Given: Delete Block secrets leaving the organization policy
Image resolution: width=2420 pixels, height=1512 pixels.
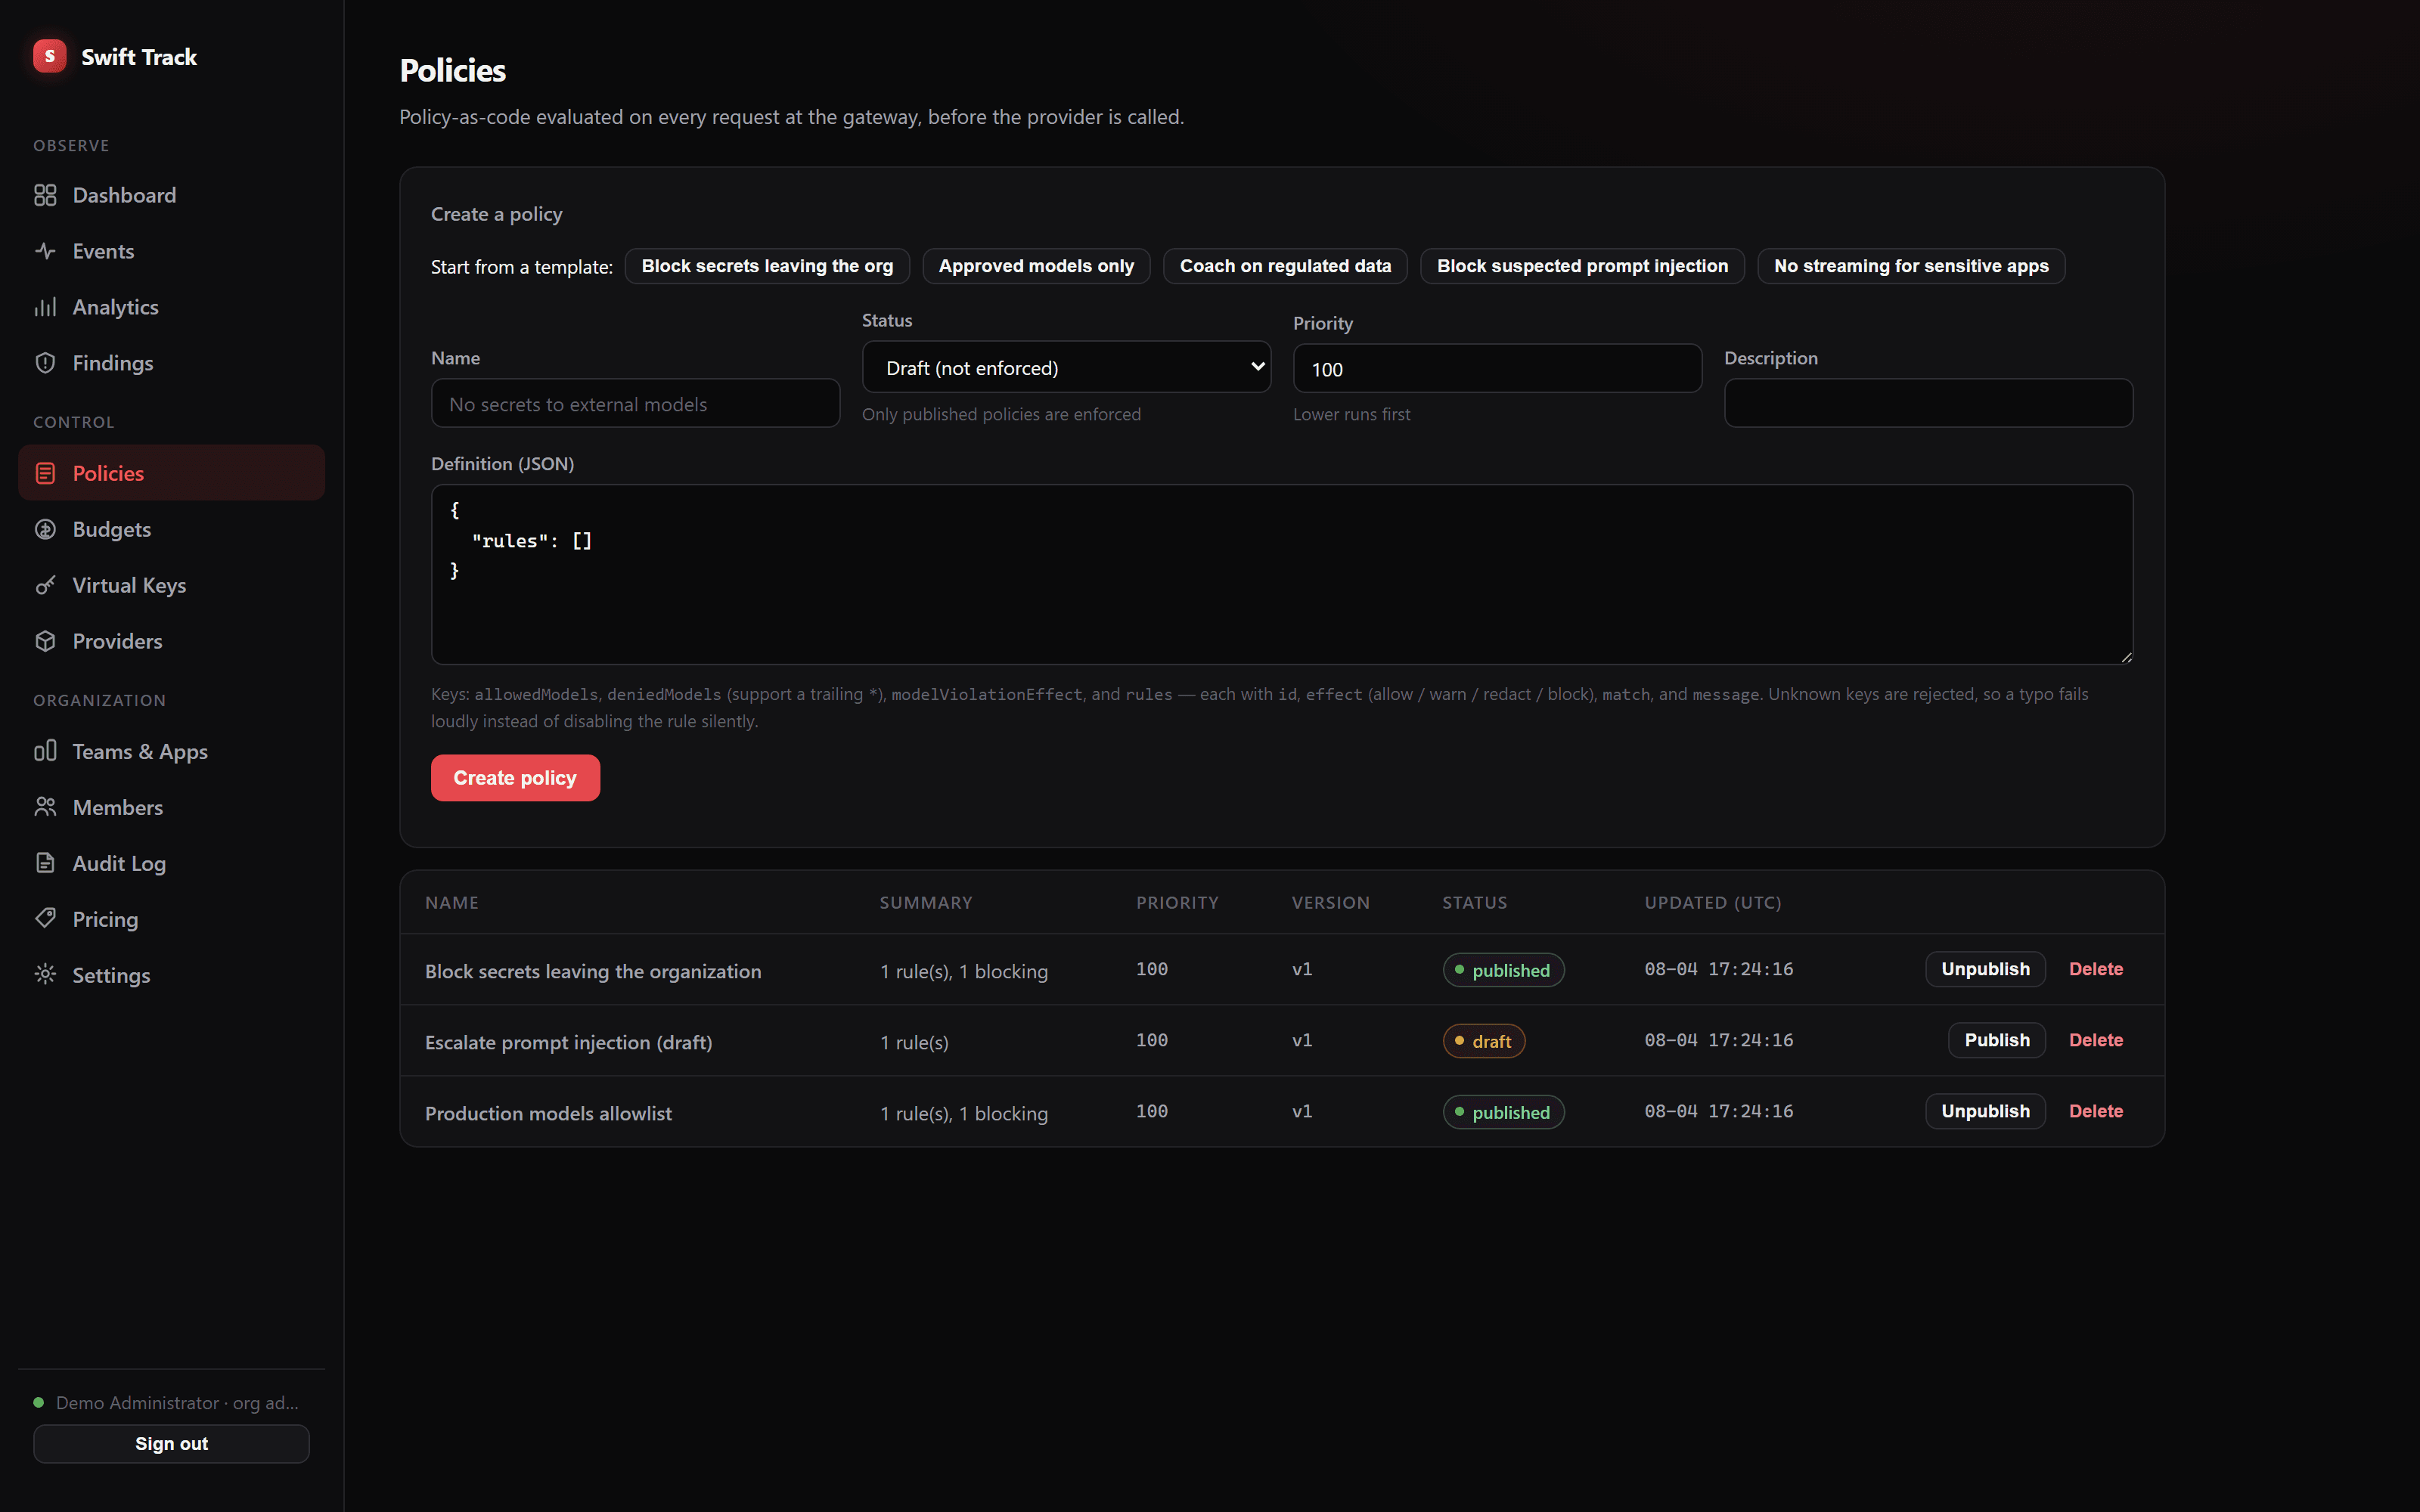Looking at the screenshot, I should coord(2096,969).
